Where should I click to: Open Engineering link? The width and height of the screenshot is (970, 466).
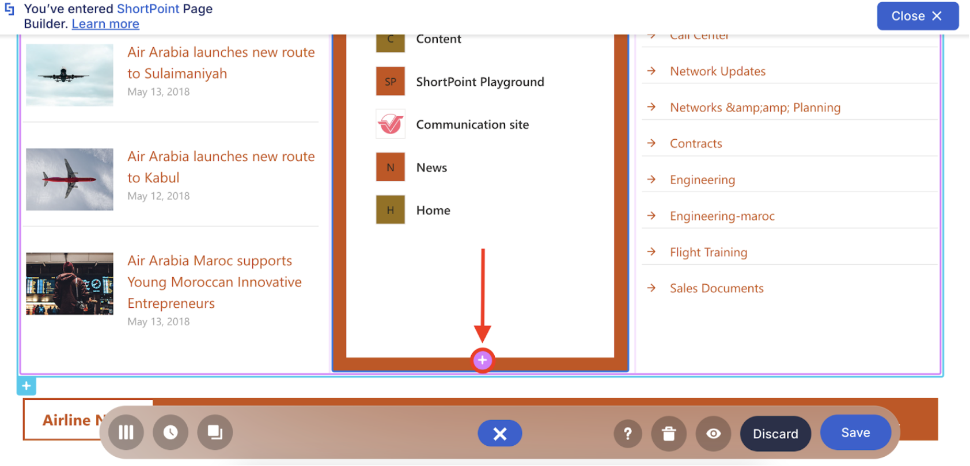[702, 180]
